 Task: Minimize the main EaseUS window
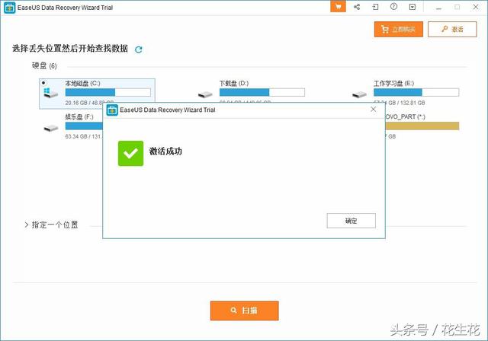(438, 7)
